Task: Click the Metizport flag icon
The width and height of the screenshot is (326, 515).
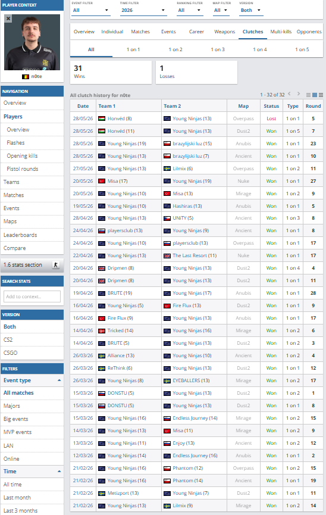Action: pos(102,493)
